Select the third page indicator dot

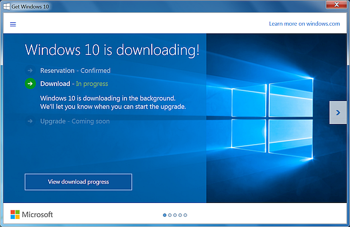(175, 215)
